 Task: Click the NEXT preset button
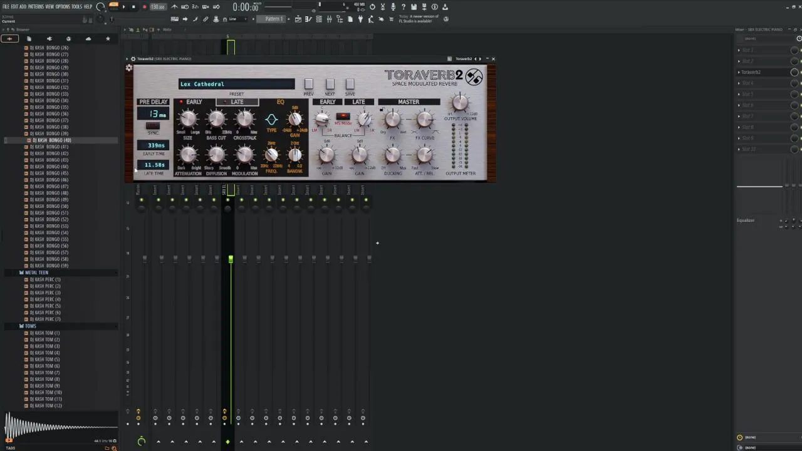click(330, 84)
